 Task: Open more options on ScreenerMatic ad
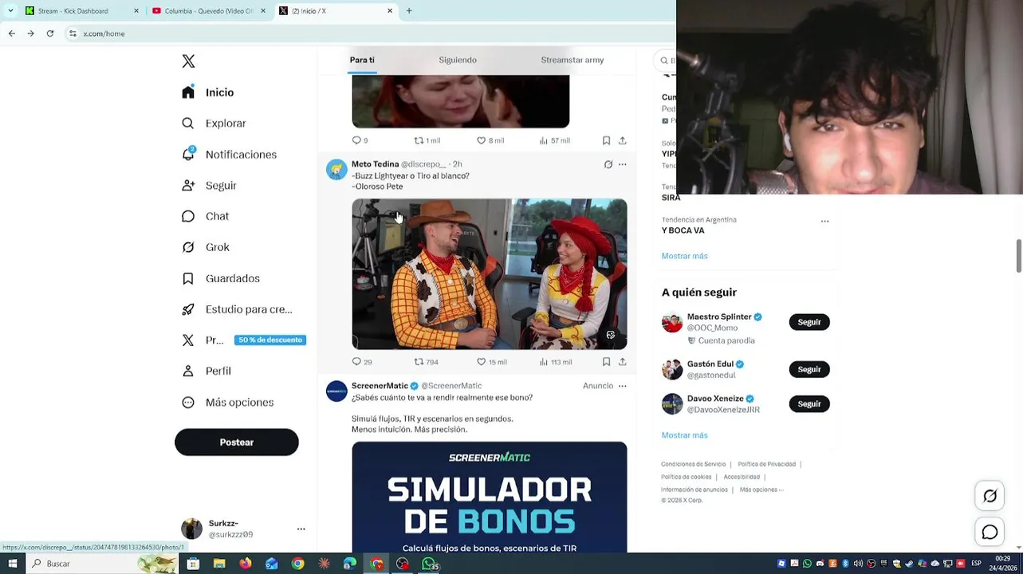623,386
